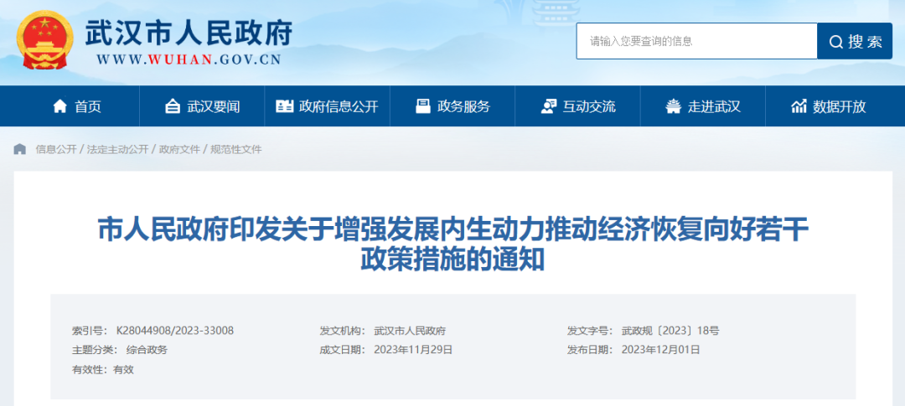Viewport: 905px width, 406px height.
Task: Click the icon beside 武汉要闻
Action: (x=173, y=106)
